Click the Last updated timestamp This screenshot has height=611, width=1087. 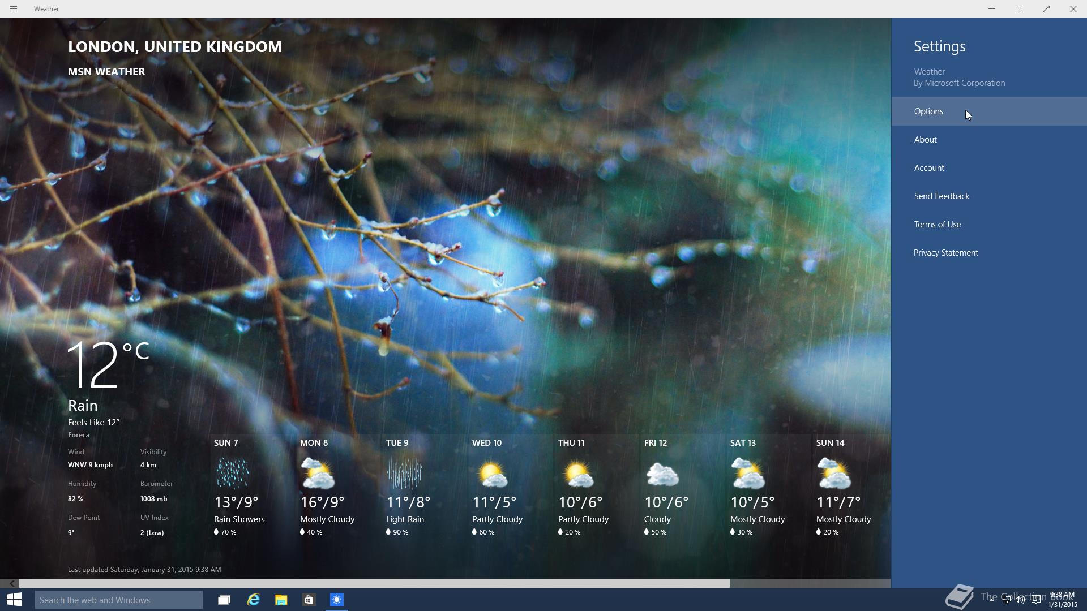coord(144,570)
